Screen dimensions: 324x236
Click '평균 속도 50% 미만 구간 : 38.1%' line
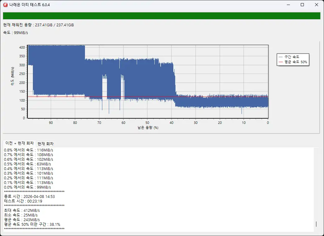tap(32, 225)
